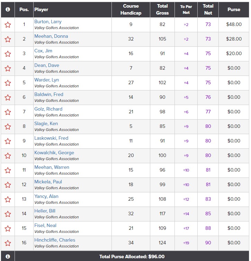
Task: Click the Purse column header
Action: [x=234, y=10]
